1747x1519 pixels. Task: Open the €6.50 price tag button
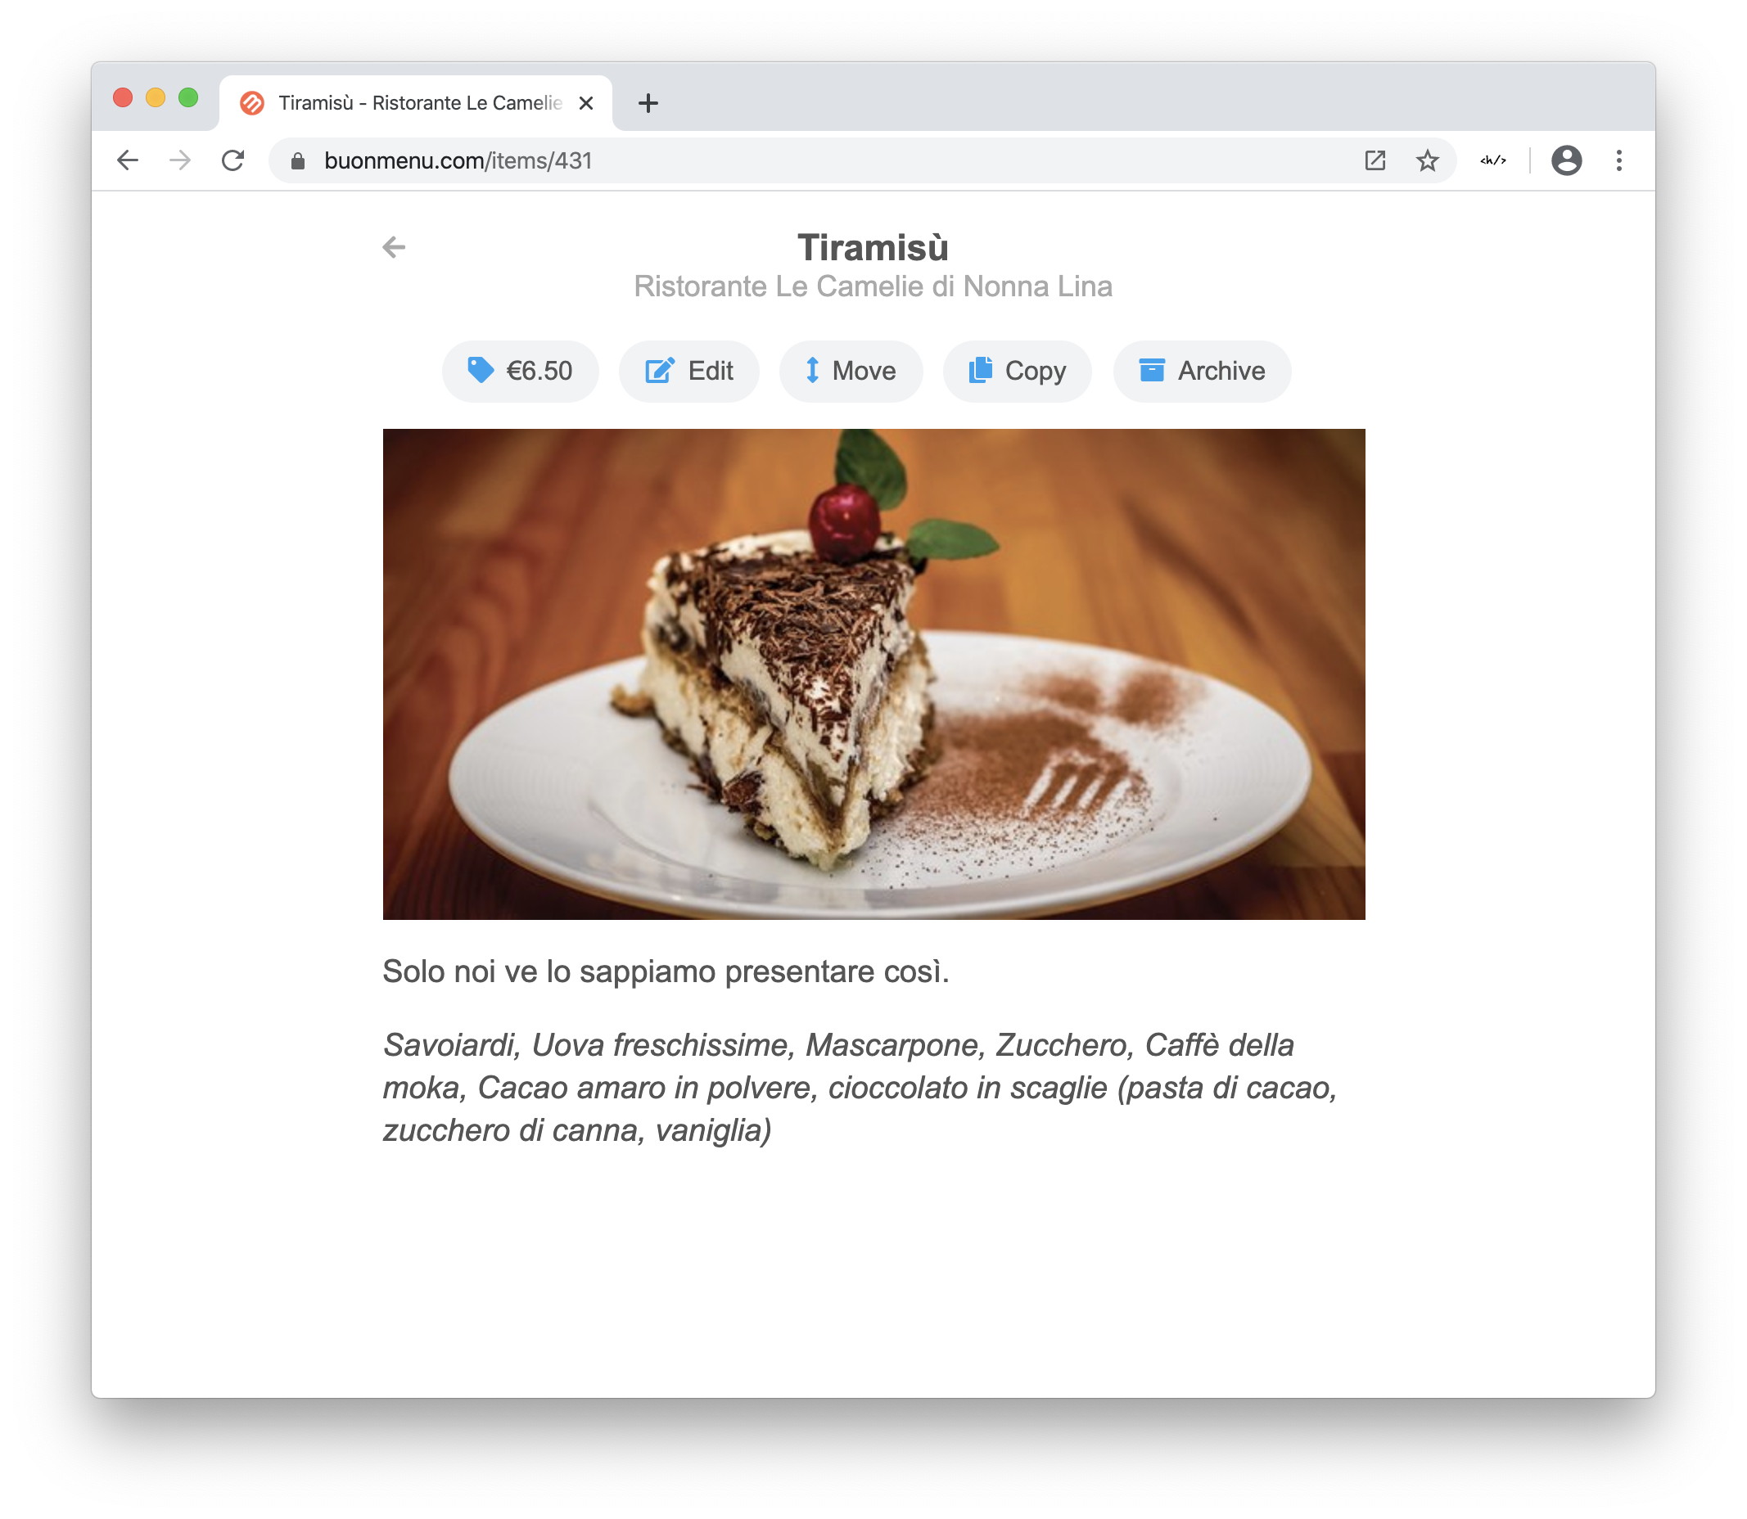pyautogui.click(x=520, y=371)
